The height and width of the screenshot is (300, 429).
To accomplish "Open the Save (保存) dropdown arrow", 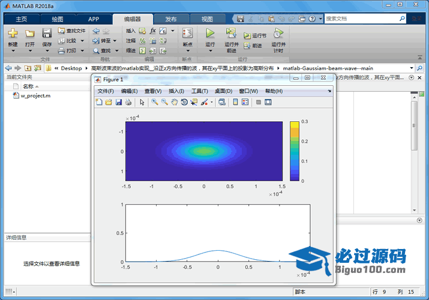I will (47, 50).
